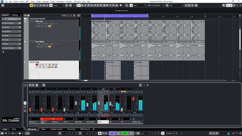Open Inspector settings gear below Quick Controls

coord(3,52)
